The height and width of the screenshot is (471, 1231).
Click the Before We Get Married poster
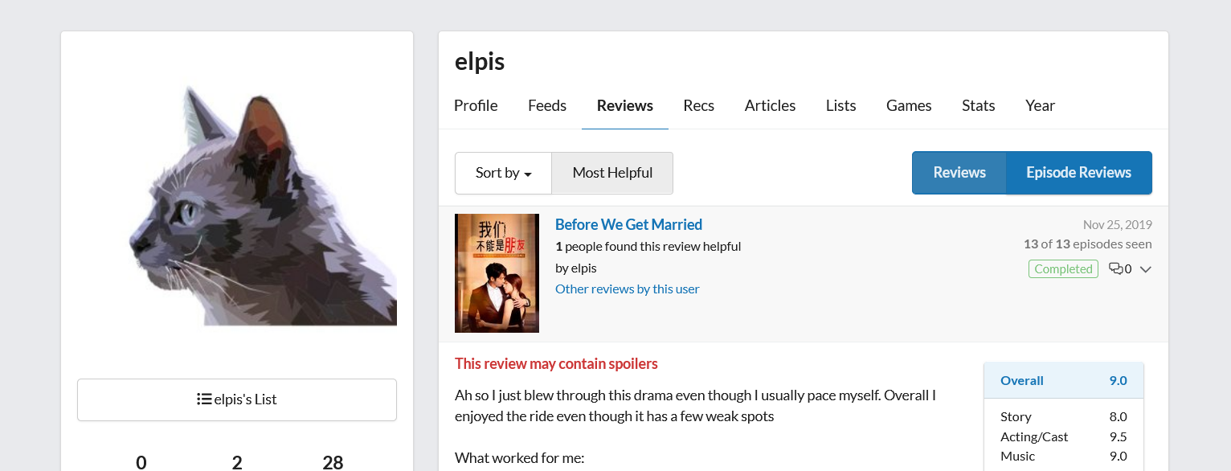coord(497,273)
